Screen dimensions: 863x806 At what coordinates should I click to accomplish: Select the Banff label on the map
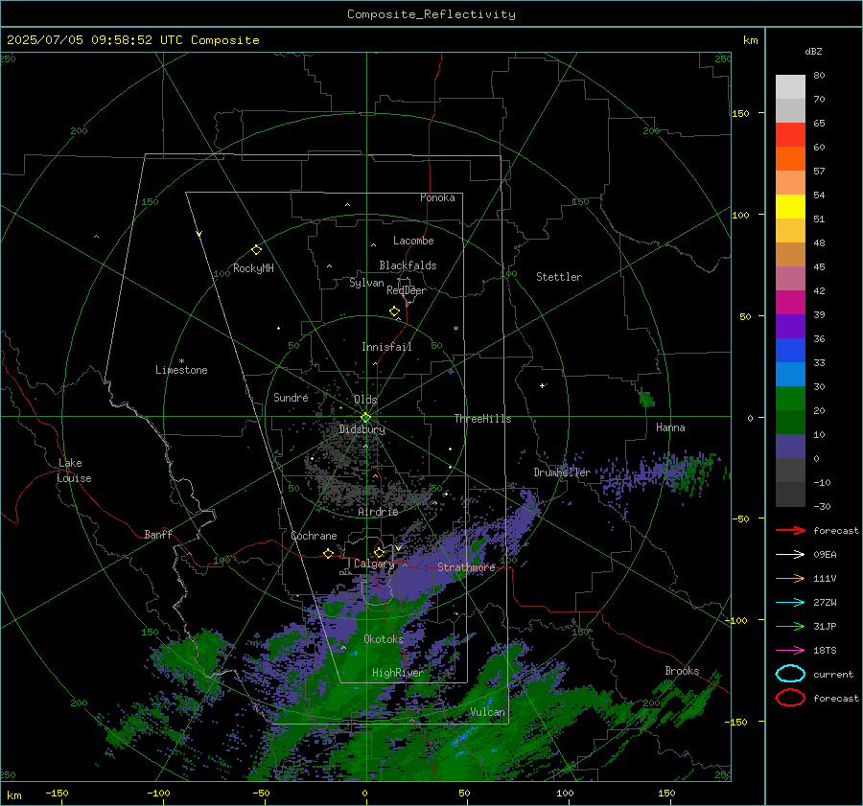pos(158,534)
